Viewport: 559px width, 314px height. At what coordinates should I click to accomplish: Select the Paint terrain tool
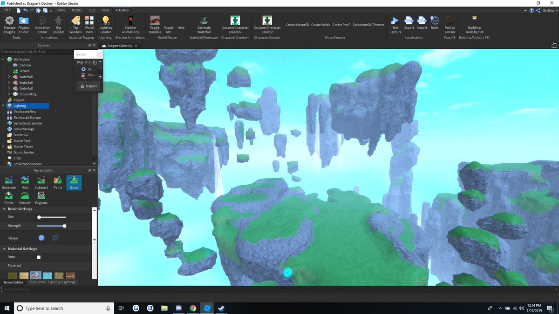click(58, 182)
